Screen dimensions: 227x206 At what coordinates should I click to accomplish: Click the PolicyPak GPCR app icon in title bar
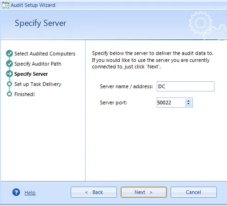pyautogui.click(x=6, y=5)
